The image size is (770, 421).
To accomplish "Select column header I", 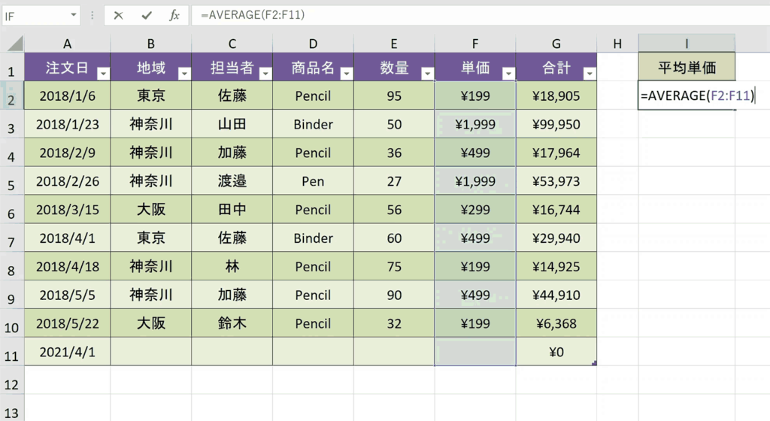I will pos(687,44).
